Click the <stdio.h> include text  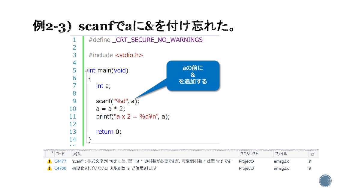click(129, 55)
